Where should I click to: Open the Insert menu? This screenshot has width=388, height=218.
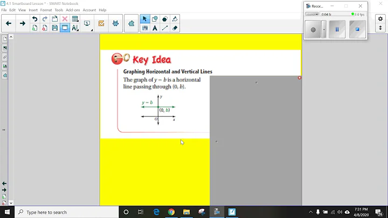tap(33, 10)
